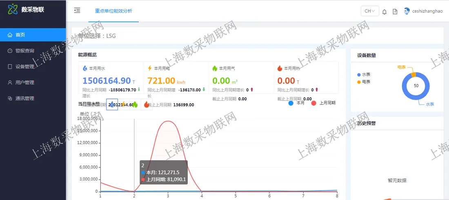449x200 pixels.
Task: Click the red flame icon in 本月用热 card
Action: pos(280,69)
